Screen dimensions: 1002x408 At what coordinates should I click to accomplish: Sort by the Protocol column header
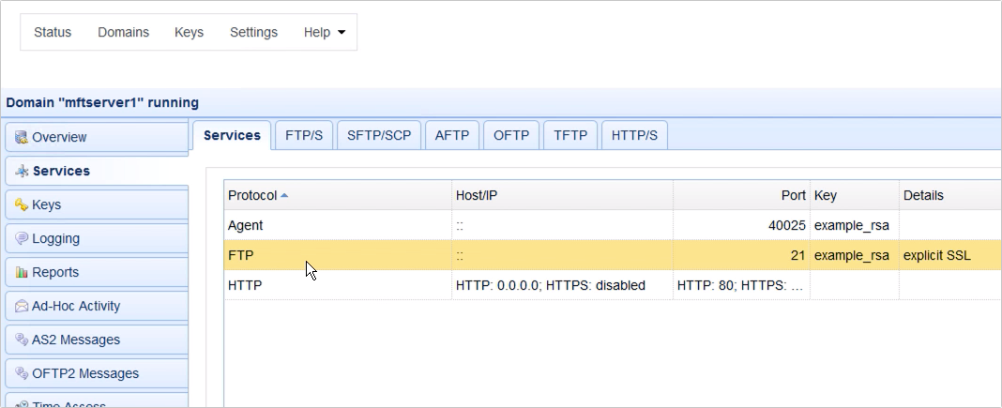[252, 195]
